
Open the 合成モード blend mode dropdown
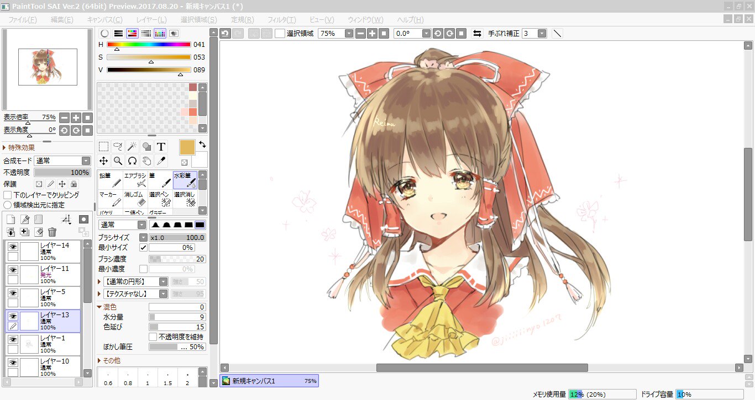pyautogui.click(x=62, y=161)
